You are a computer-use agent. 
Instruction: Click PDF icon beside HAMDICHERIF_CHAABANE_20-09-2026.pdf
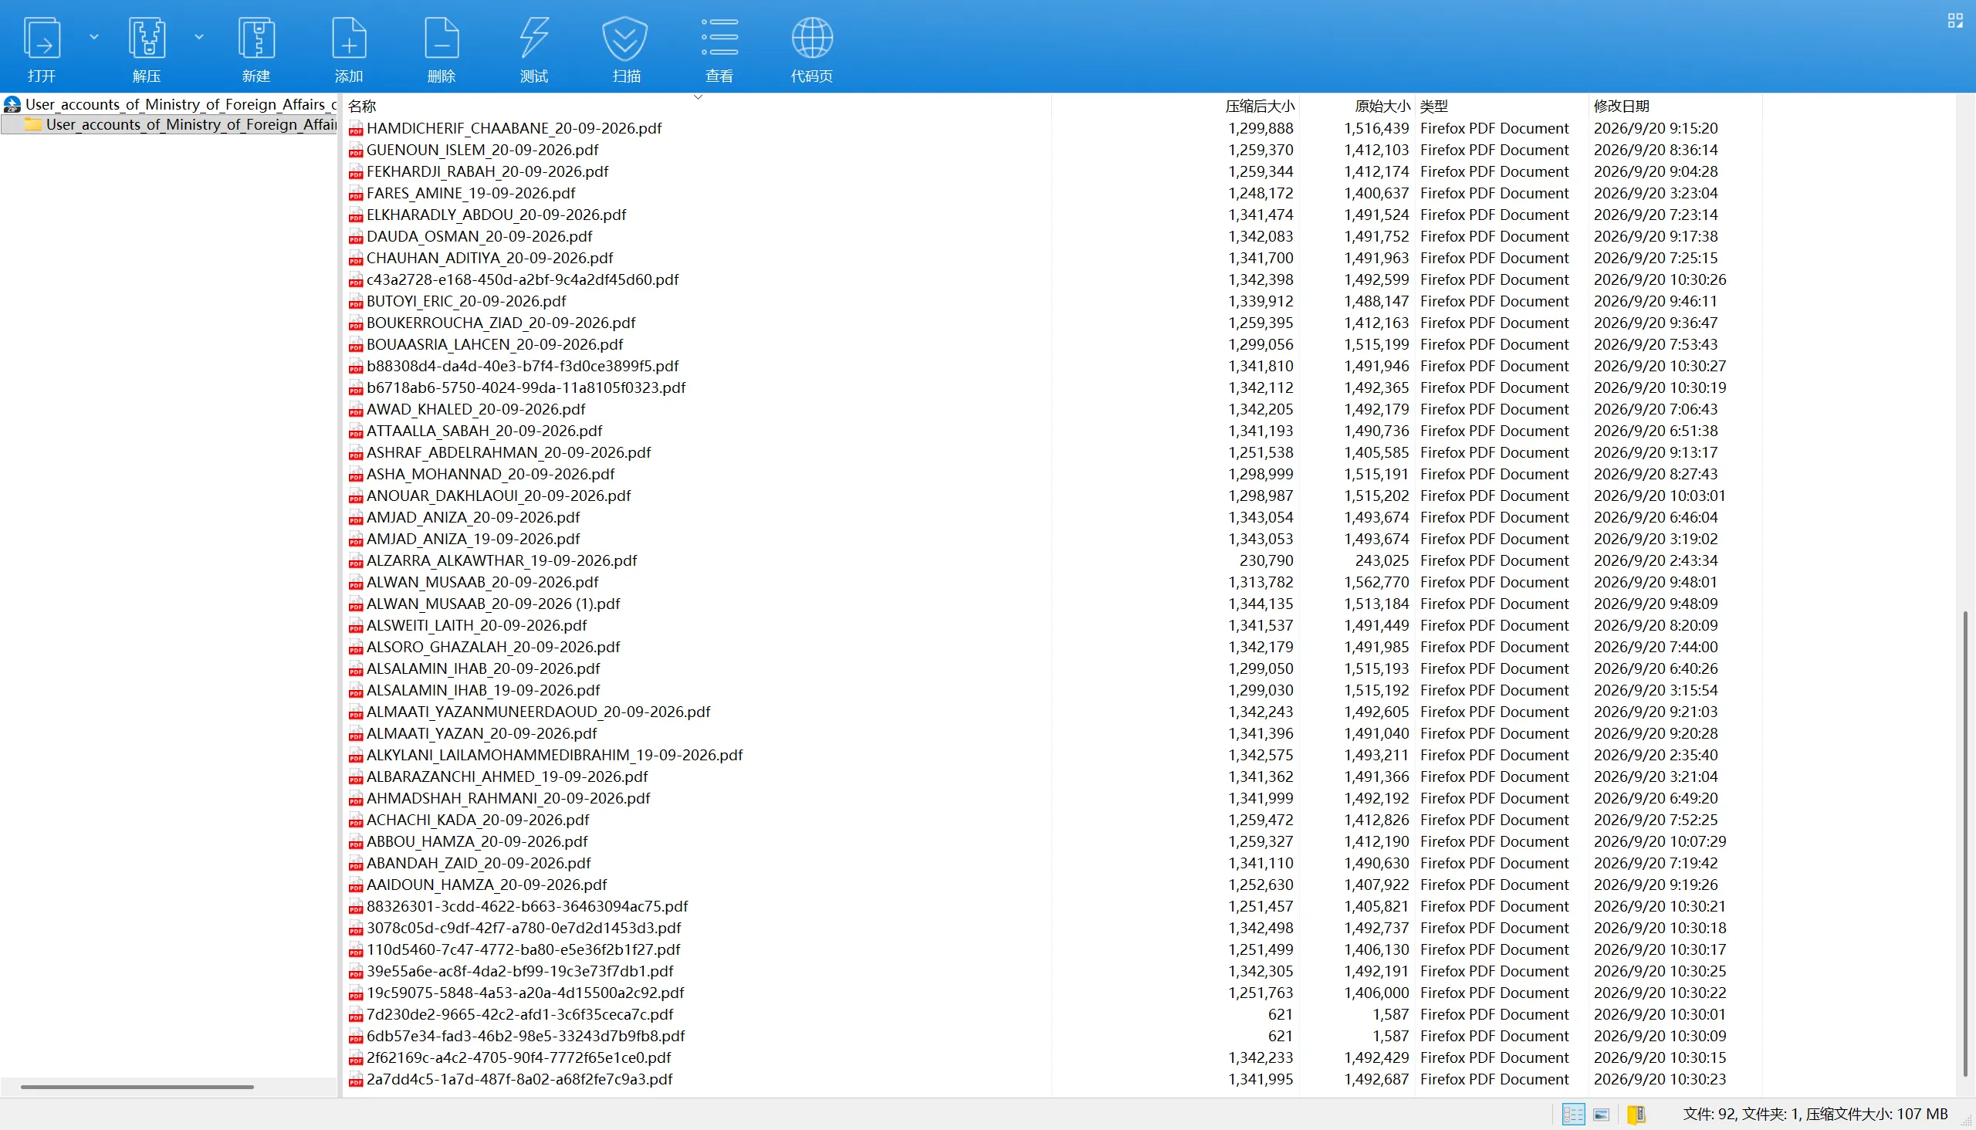coord(356,129)
